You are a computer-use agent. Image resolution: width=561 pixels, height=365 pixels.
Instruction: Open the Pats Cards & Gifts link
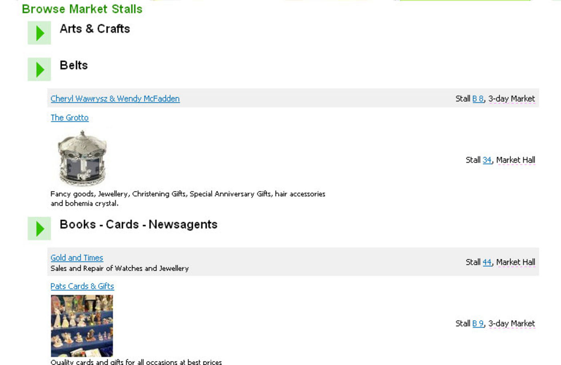tap(82, 286)
